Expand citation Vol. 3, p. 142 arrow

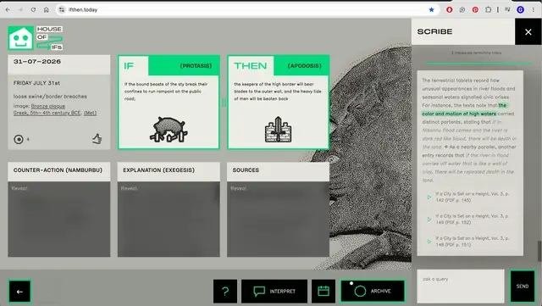429,197
